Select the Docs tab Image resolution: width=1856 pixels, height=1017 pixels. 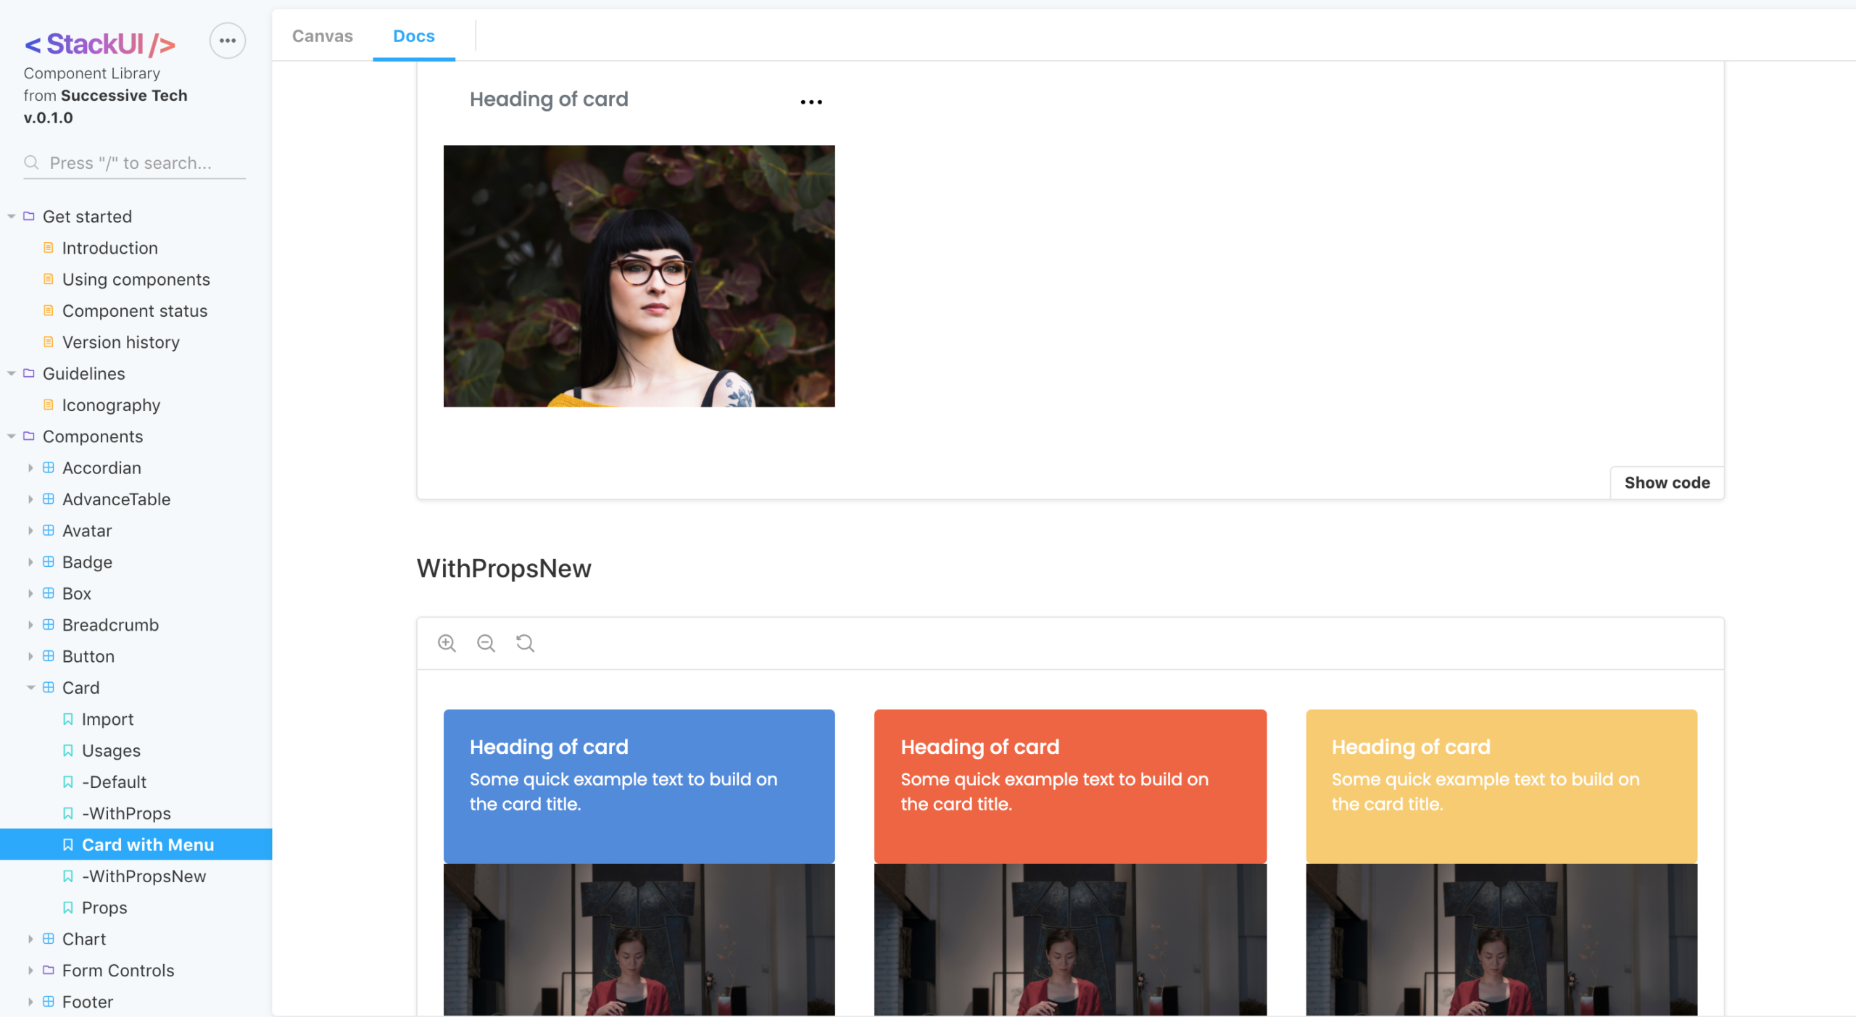click(x=413, y=36)
